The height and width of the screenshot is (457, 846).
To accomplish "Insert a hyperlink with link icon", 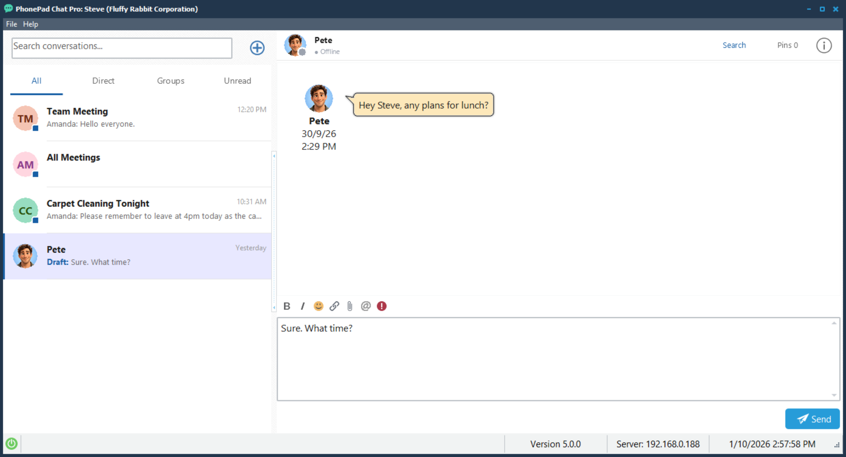I will pyautogui.click(x=334, y=306).
